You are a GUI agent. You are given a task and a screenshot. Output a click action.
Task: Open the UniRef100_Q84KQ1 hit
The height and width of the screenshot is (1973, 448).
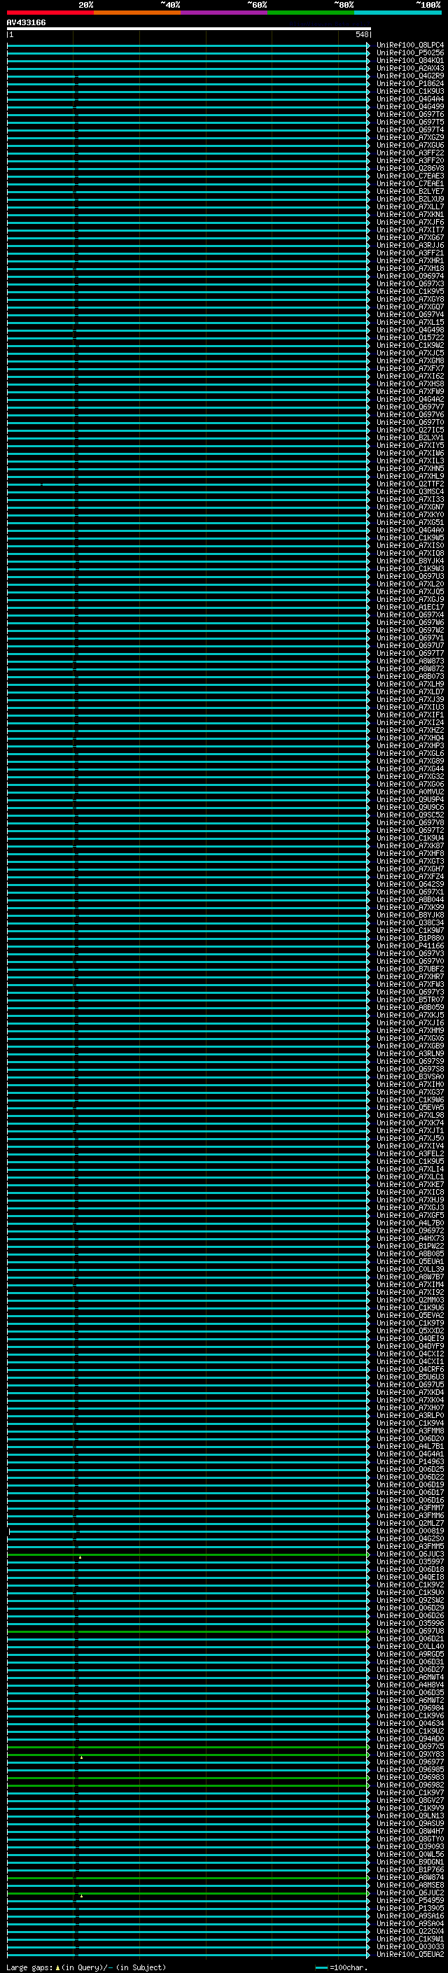(x=409, y=59)
